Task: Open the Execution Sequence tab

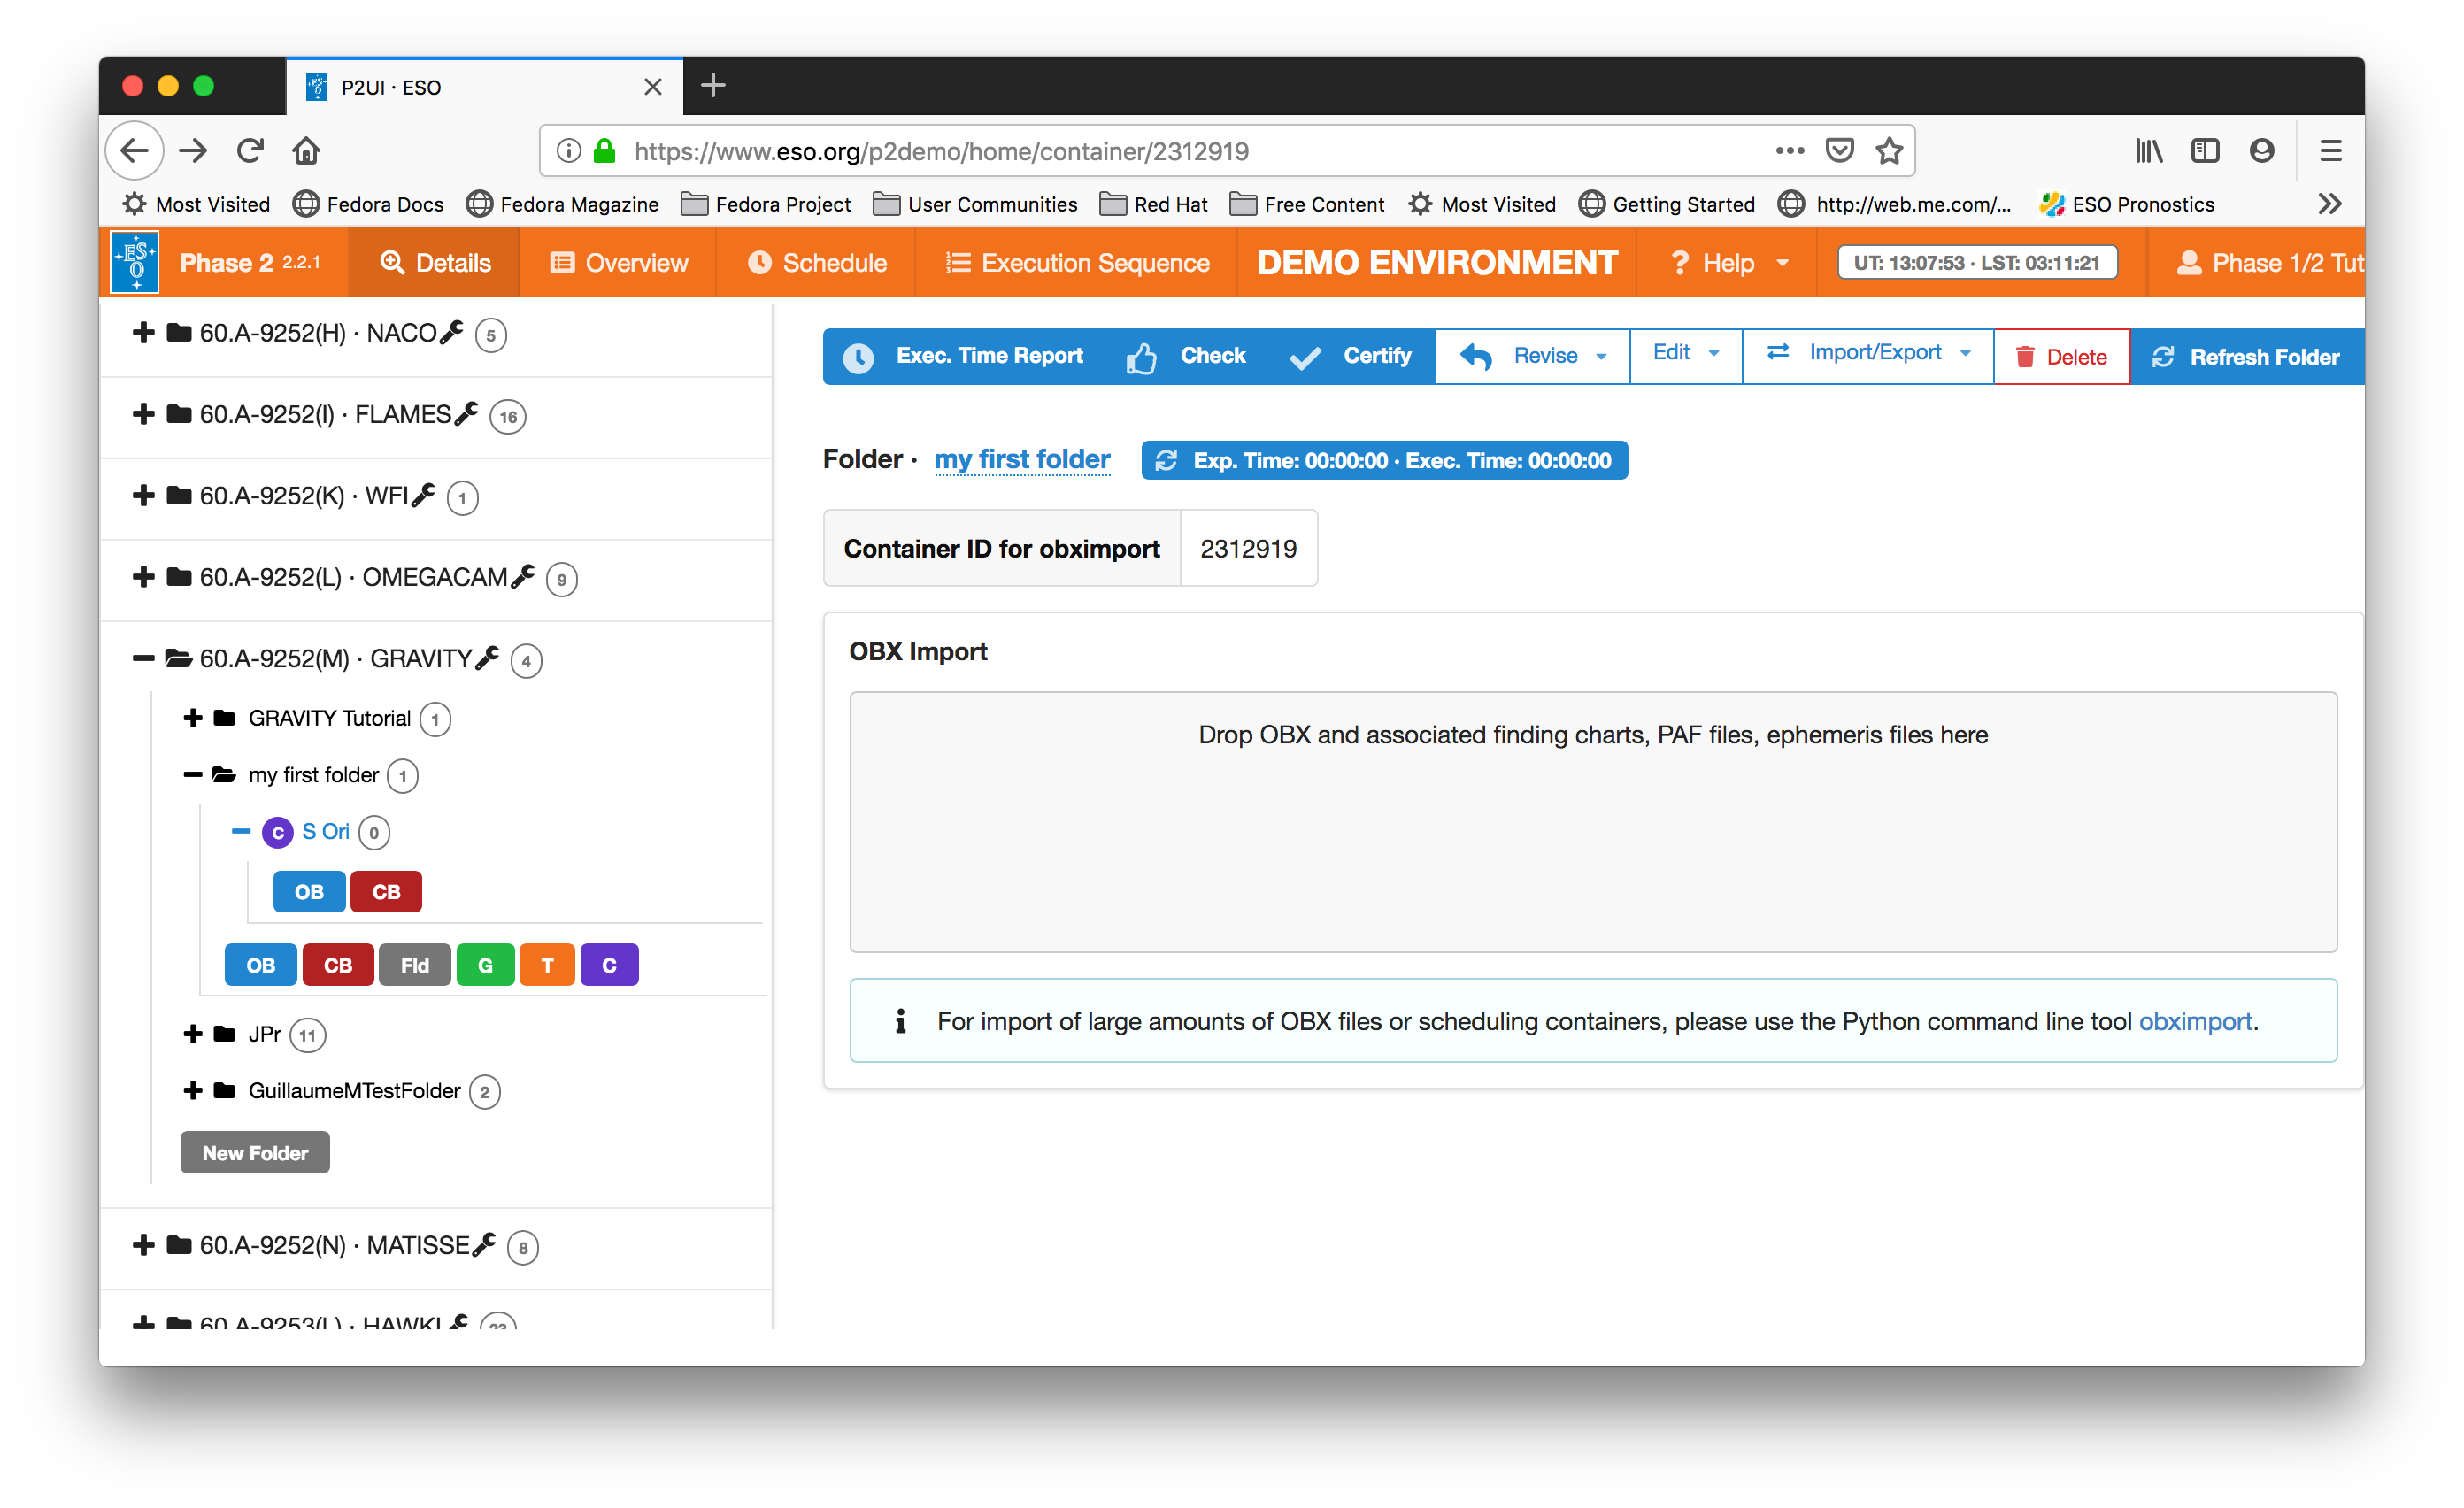Action: [x=1077, y=263]
